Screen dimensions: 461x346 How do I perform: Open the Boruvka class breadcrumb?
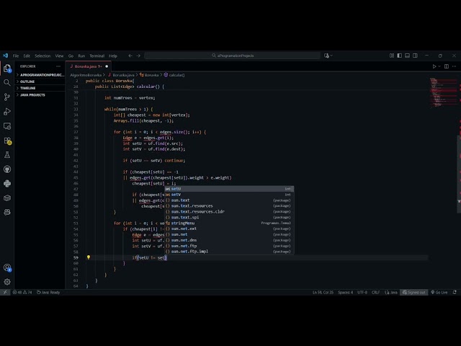point(149,75)
